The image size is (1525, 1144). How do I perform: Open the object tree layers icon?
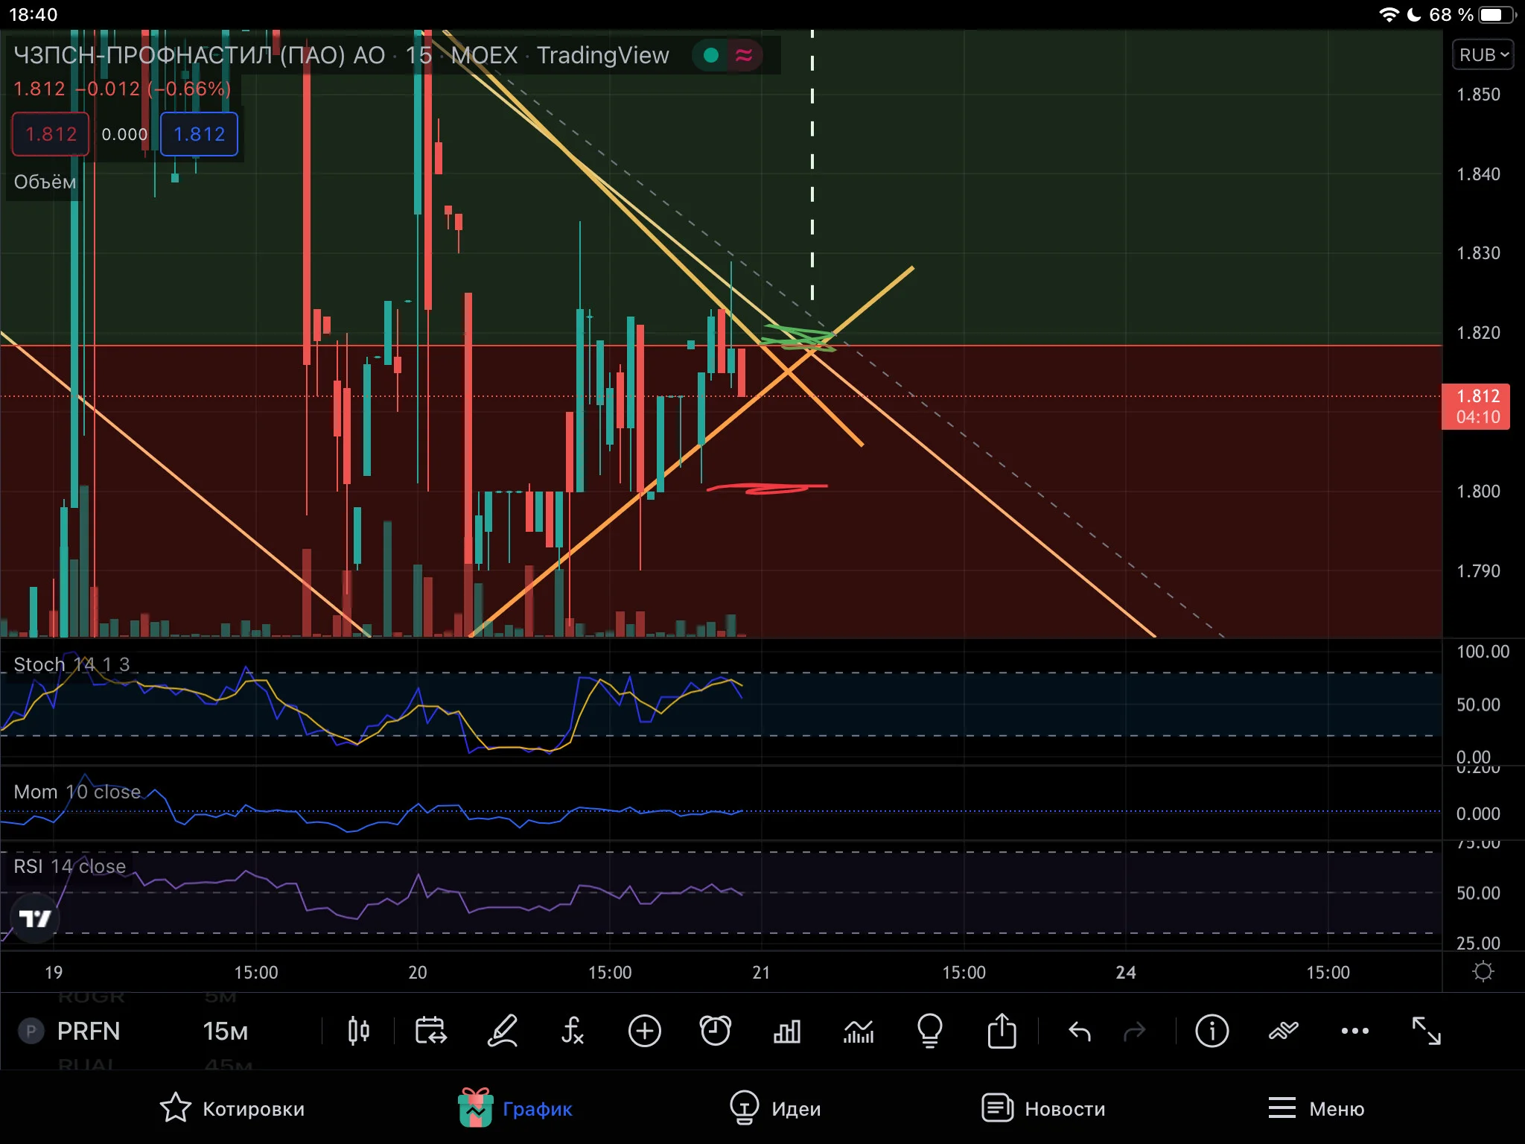[x=1283, y=1032]
